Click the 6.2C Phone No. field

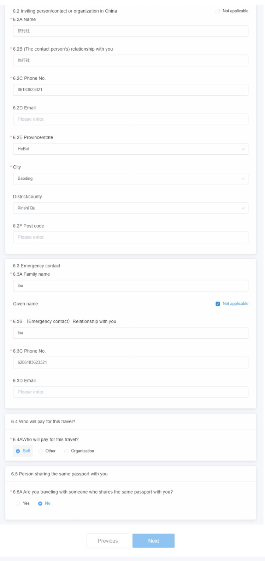tap(130, 90)
